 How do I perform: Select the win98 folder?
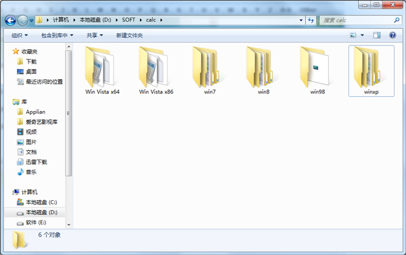pos(317,70)
